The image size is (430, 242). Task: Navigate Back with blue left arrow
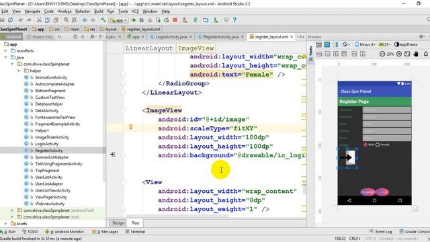85,20
